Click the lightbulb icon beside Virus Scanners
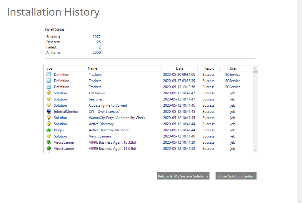Viewport: 302px width, 203px height. point(49,136)
